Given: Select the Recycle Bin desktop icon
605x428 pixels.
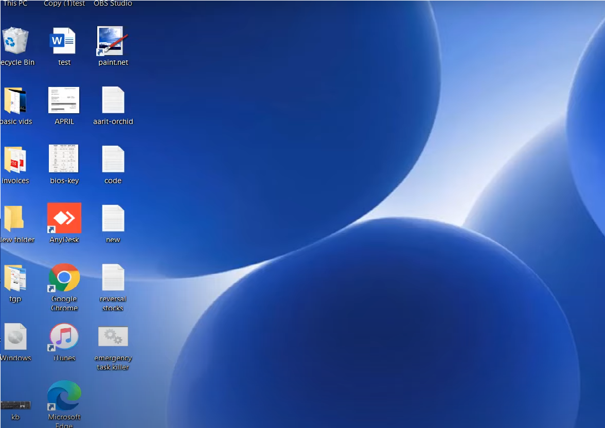Looking at the screenshot, I should coord(15,41).
